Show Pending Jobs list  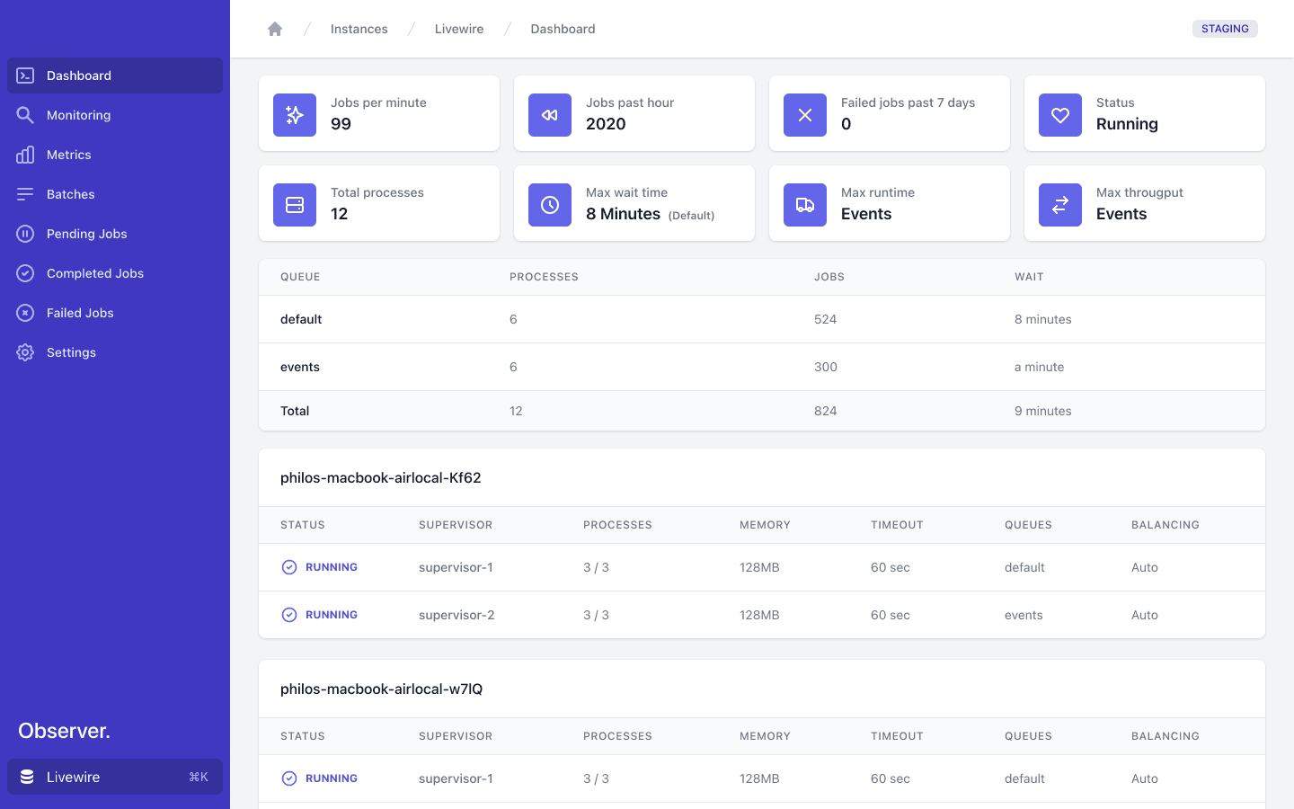[x=87, y=234]
